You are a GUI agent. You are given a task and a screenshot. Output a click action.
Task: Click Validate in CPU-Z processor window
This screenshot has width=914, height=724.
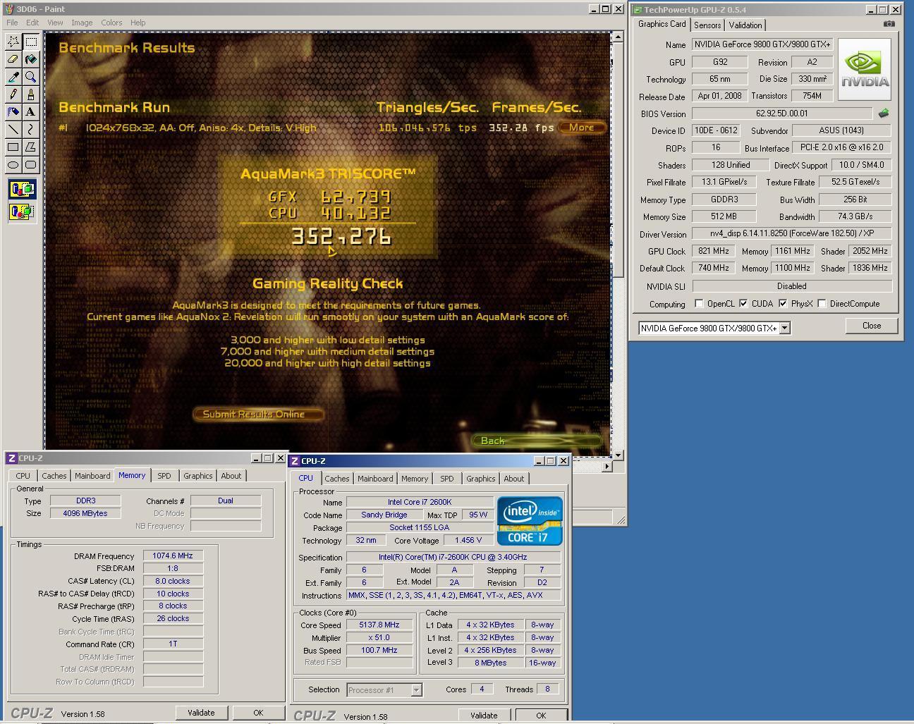(484, 716)
